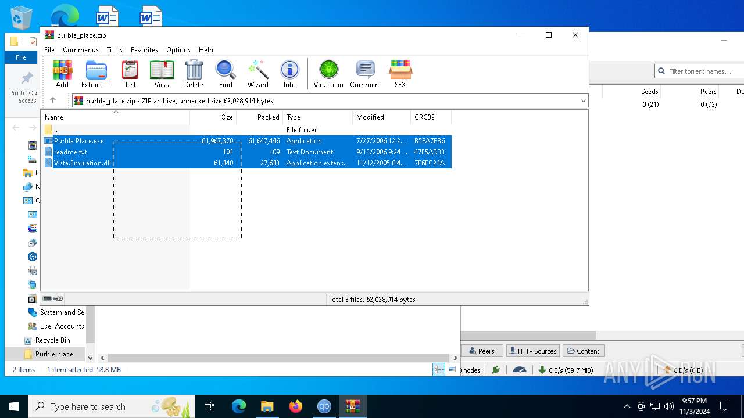Select Purble place folder in Explorer tree

point(54,354)
